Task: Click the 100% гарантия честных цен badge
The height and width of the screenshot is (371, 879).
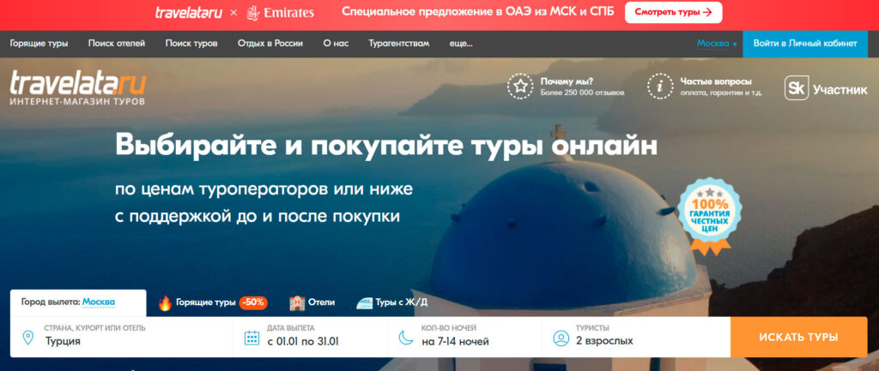Action: (x=710, y=215)
